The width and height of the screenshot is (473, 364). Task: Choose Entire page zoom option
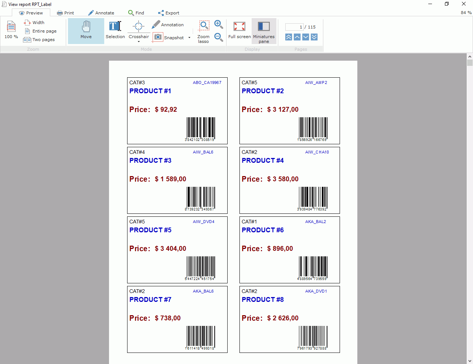tap(40, 31)
